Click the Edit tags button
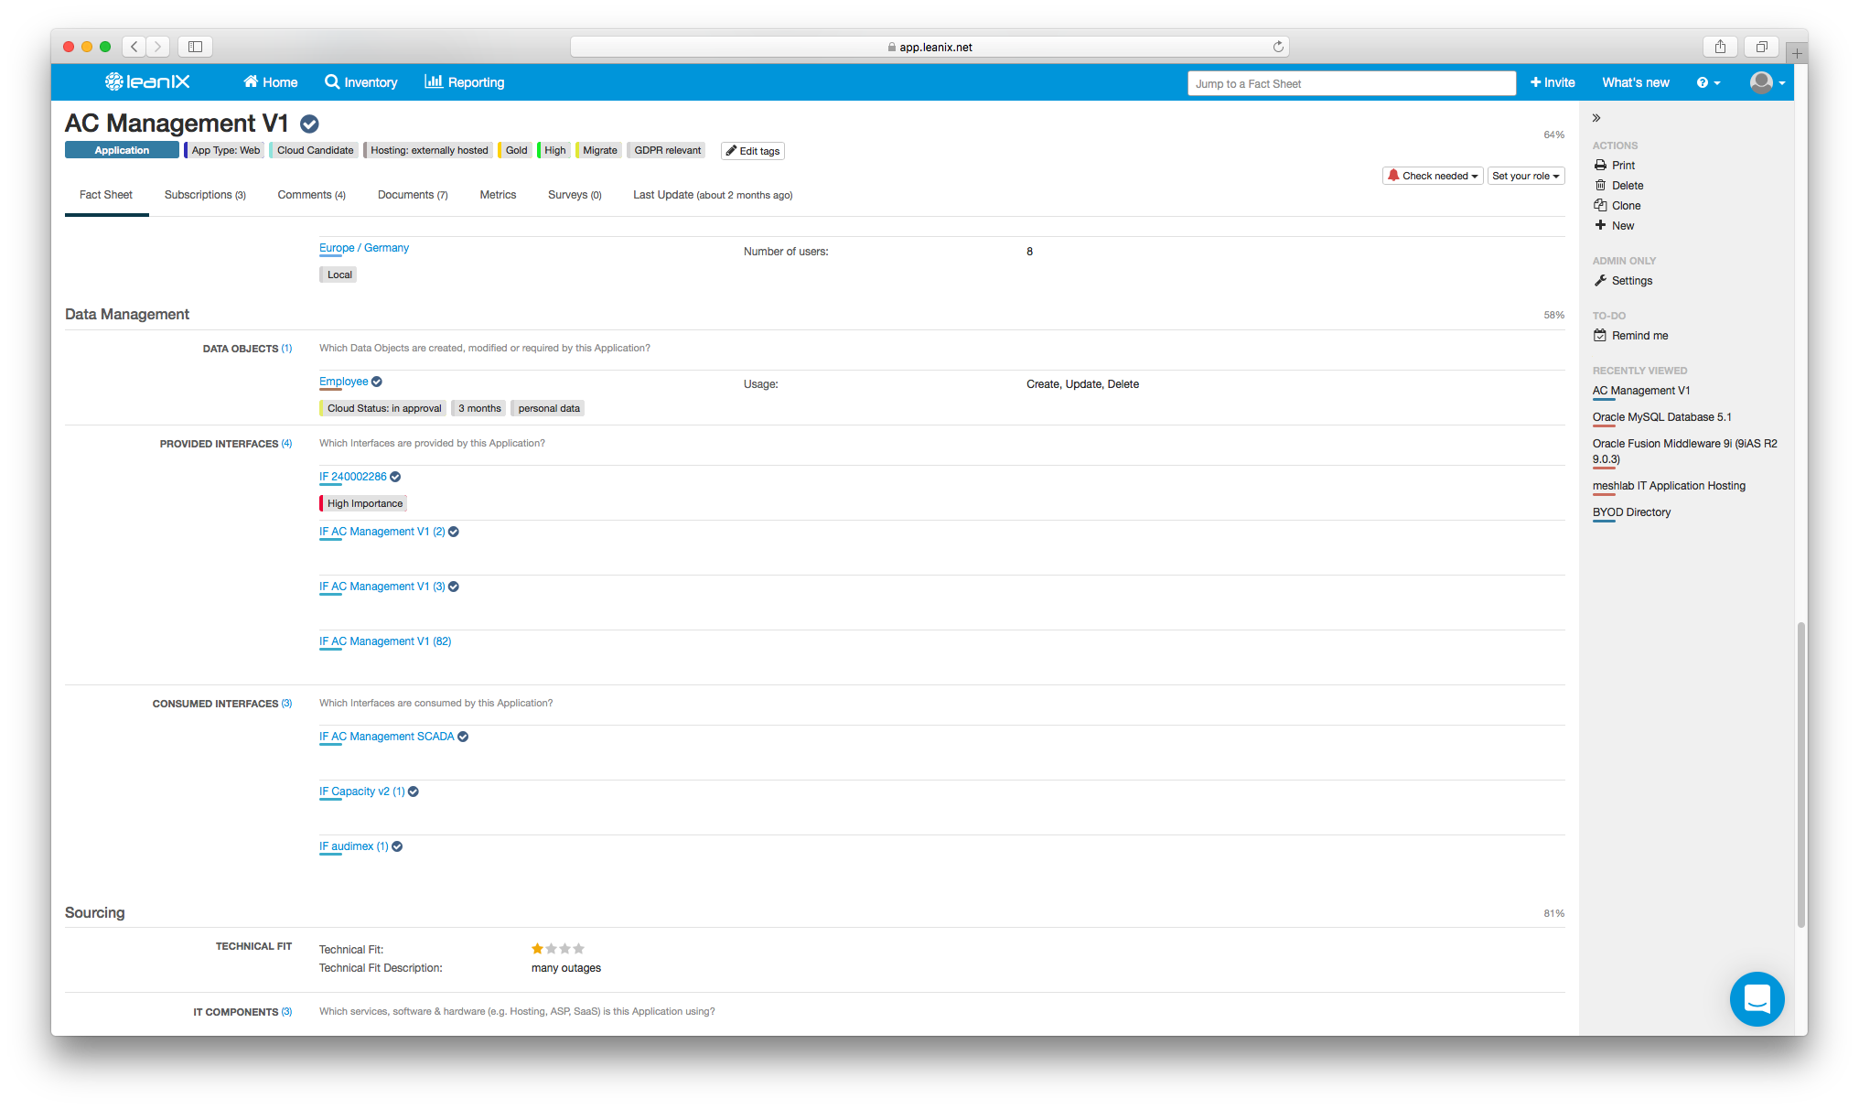This screenshot has width=1859, height=1109. tap(753, 151)
